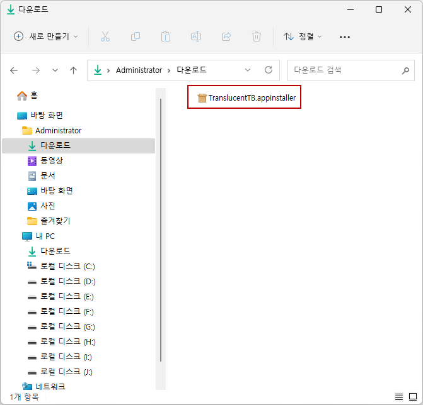Open the See more three-dots menu
The width and height of the screenshot is (423, 405).
pos(345,37)
